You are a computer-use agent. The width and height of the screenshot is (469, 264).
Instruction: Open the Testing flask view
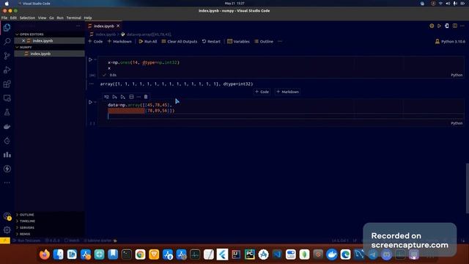(x=7, y=112)
